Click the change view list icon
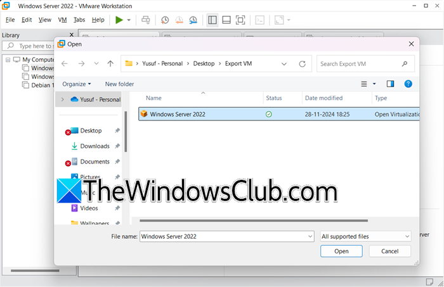 coord(364,84)
